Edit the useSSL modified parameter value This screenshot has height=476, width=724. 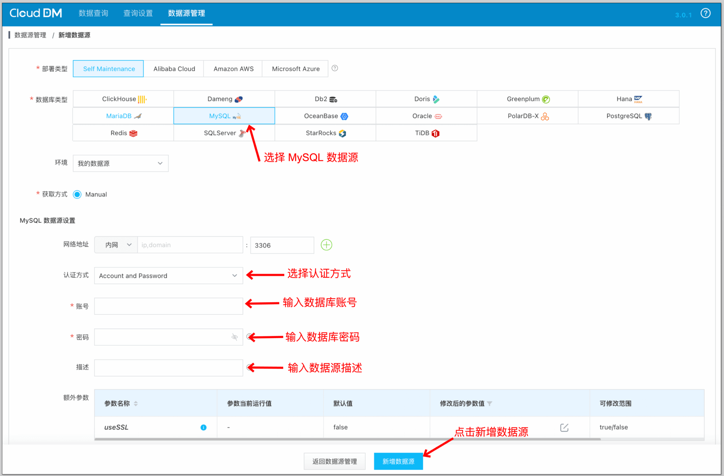(564, 428)
